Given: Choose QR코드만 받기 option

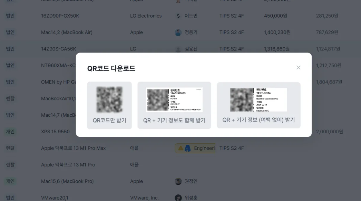Looking at the screenshot, I should click(x=109, y=105).
